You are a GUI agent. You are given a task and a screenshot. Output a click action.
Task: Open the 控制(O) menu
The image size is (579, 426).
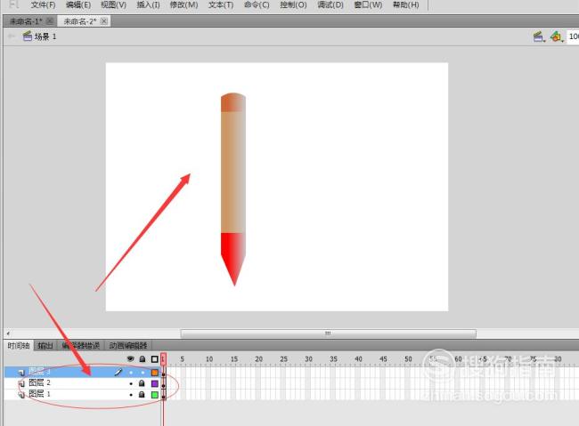tap(293, 5)
